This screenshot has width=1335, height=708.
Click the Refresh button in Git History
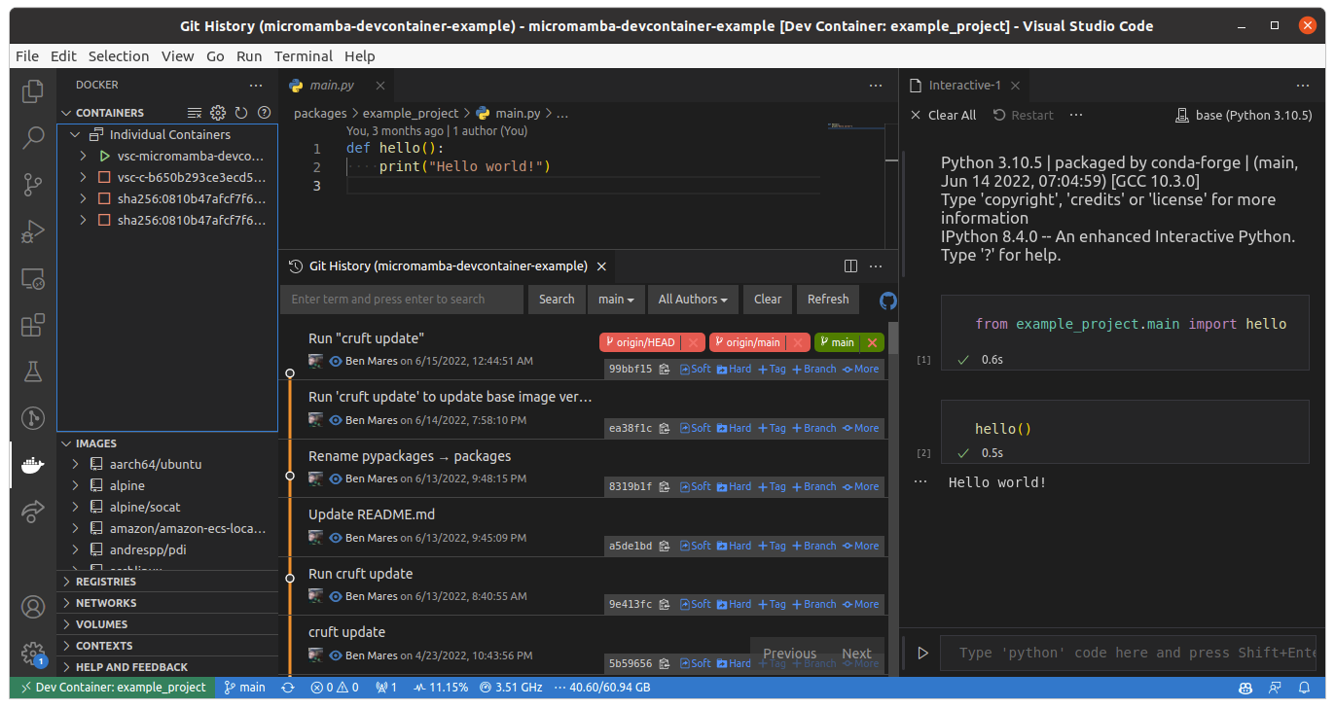828,300
